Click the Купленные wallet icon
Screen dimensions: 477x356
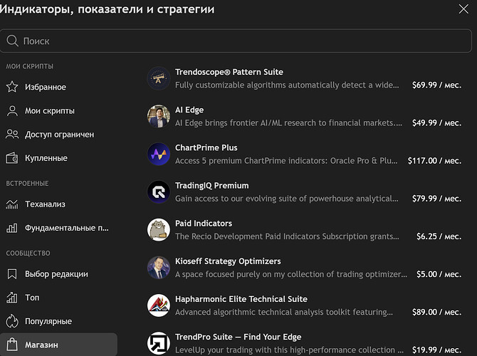click(x=12, y=158)
